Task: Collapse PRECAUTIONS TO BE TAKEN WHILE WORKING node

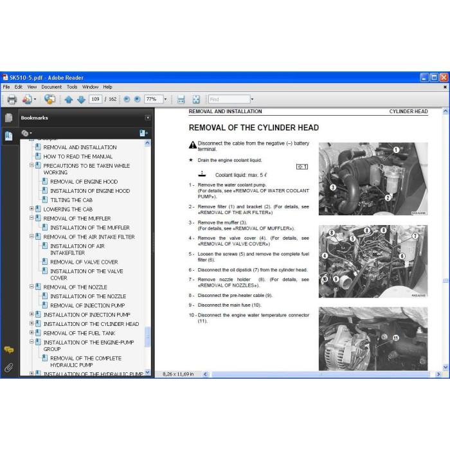Action: tap(32, 165)
